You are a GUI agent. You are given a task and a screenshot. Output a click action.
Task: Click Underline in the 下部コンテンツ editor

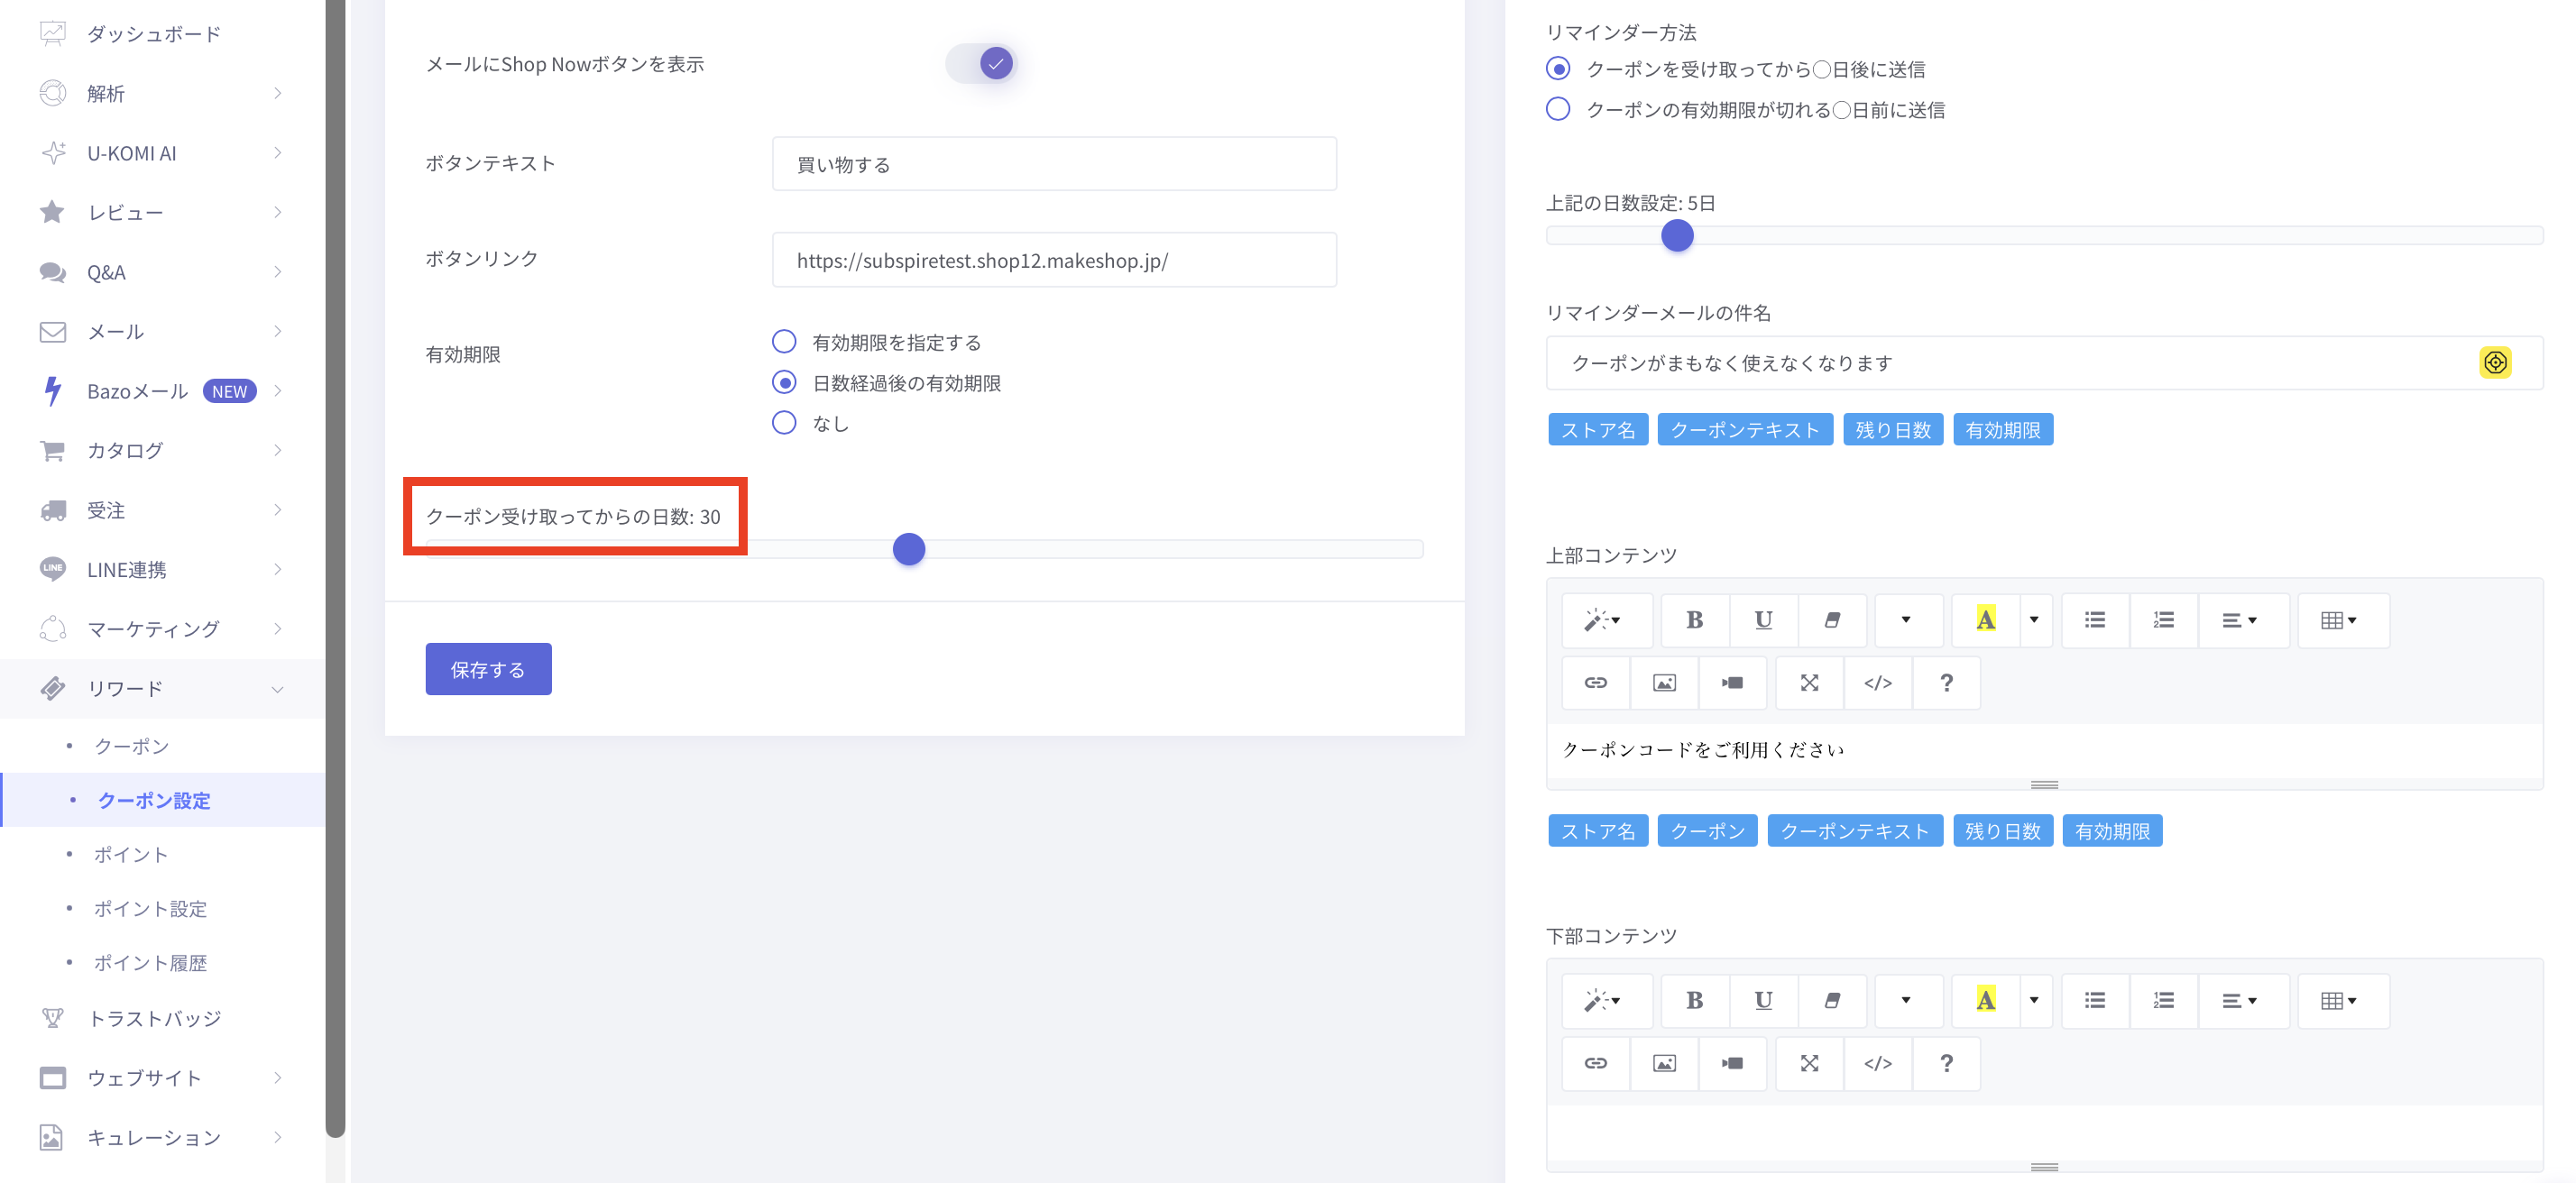[x=1763, y=1001]
